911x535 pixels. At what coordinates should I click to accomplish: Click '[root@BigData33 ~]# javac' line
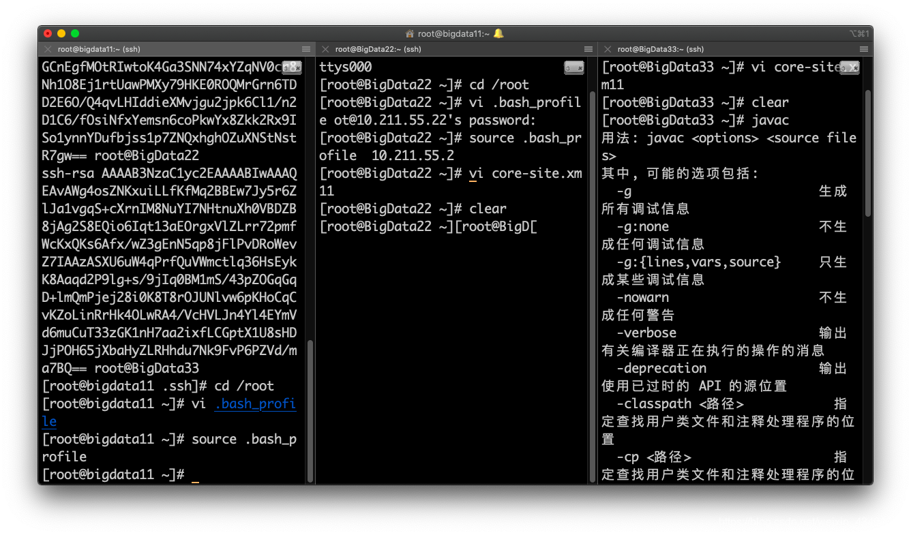[696, 121]
